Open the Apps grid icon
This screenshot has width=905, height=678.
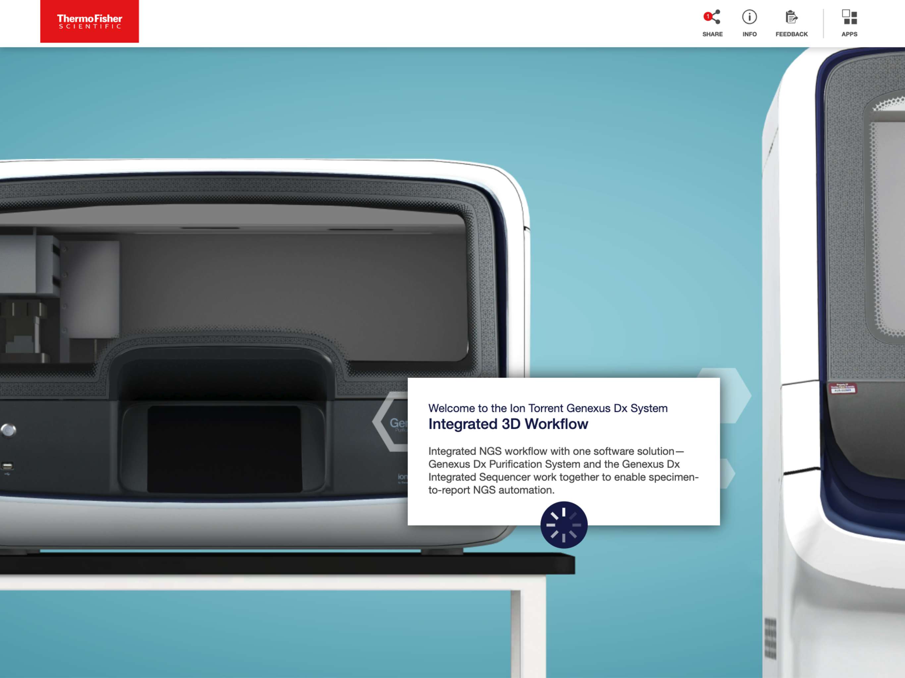click(849, 17)
